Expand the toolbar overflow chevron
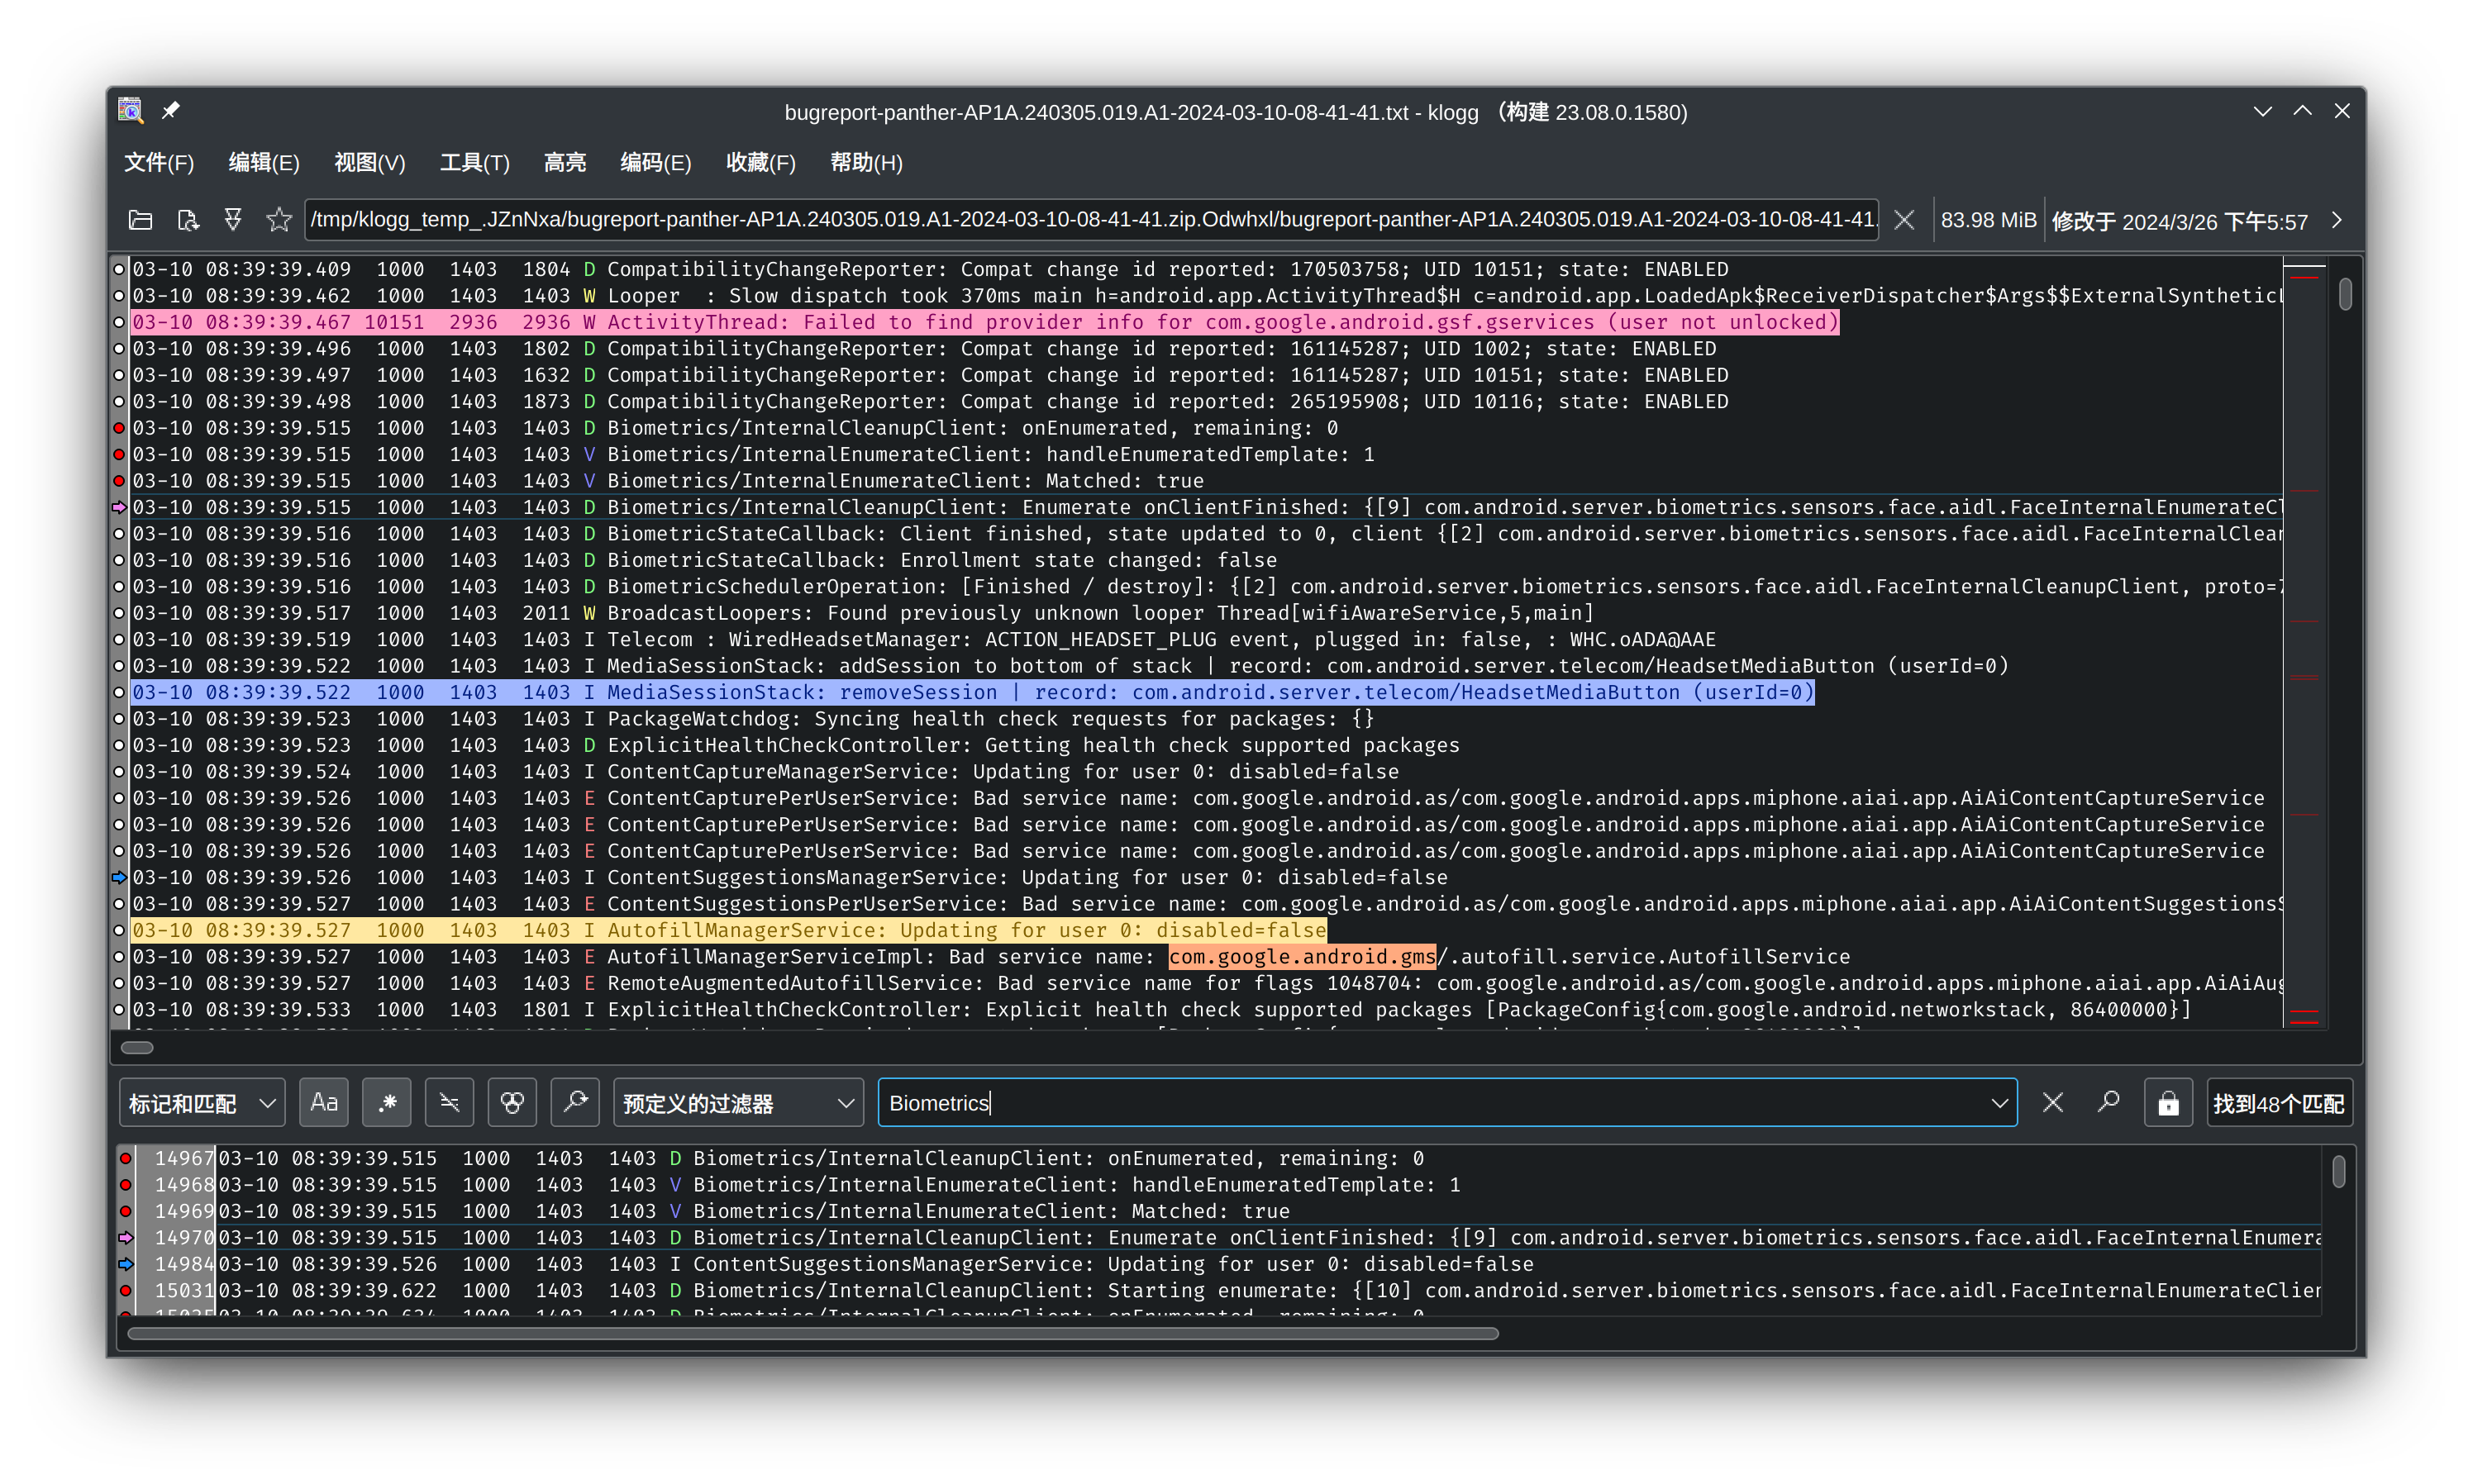 click(x=2337, y=220)
